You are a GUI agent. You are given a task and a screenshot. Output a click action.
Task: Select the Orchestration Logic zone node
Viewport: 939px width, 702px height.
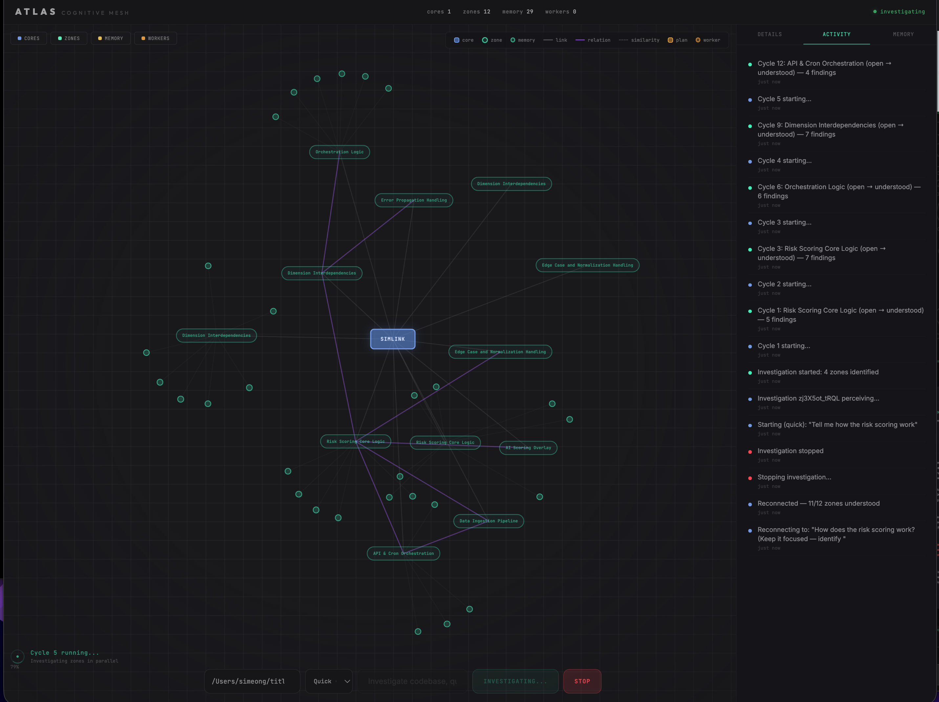point(339,152)
